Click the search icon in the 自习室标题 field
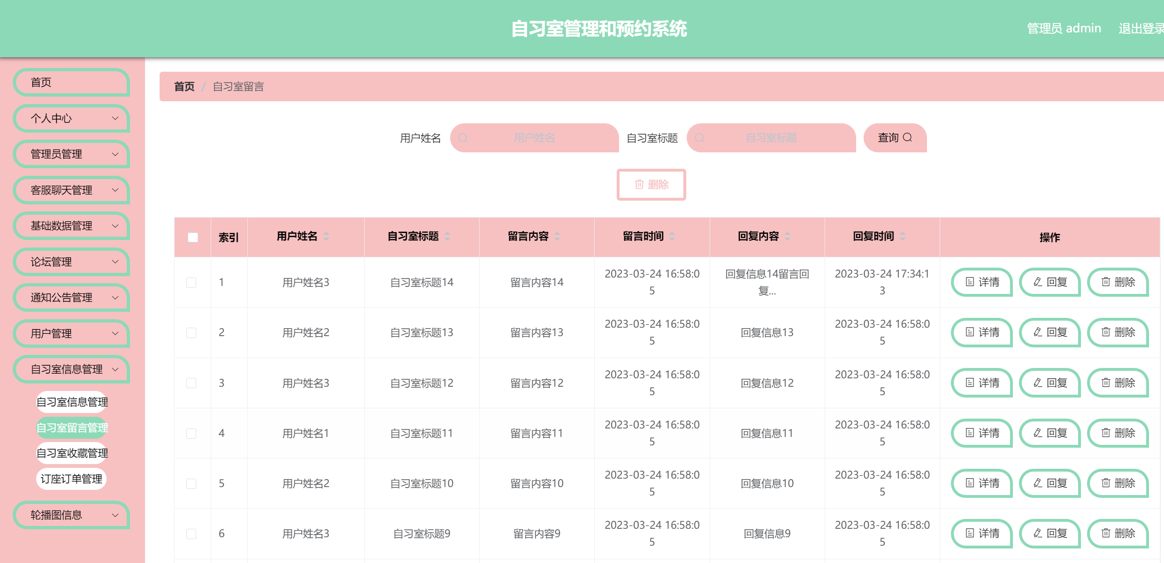The height and width of the screenshot is (563, 1164). 700,138
